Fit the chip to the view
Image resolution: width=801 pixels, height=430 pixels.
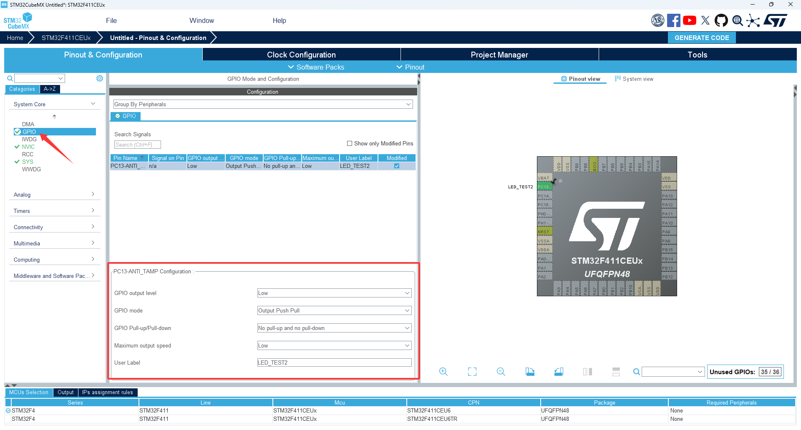472,372
